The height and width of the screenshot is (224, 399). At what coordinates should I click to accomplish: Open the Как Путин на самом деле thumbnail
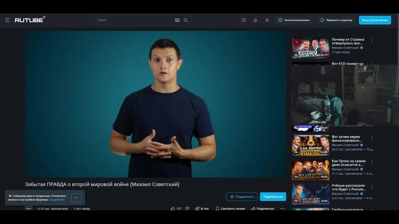(310, 169)
